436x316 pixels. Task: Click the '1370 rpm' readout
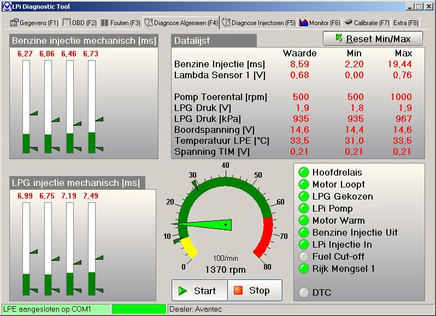click(226, 270)
